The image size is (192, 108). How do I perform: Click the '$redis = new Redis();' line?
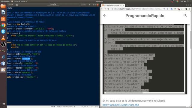18,24
